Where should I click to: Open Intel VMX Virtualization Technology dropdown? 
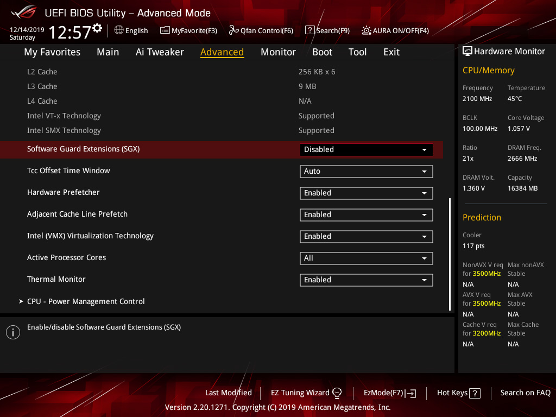click(x=367, y=237)
